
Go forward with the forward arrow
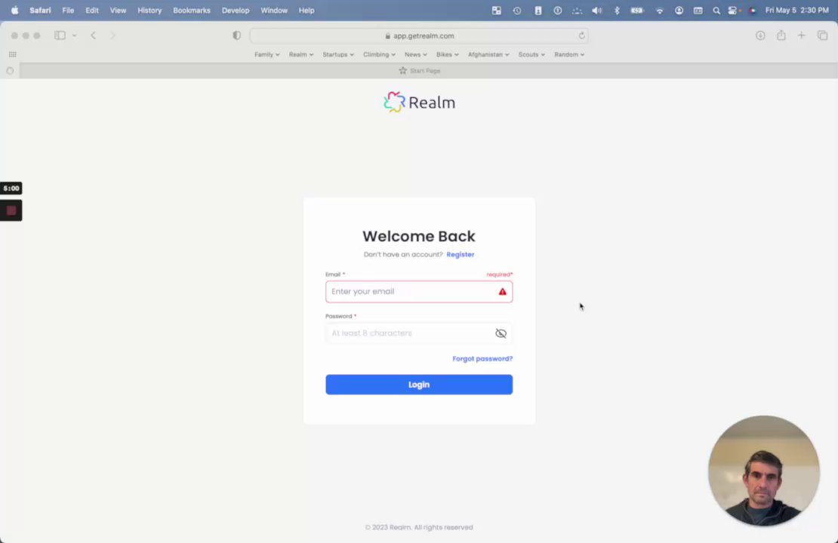(112, 35)
